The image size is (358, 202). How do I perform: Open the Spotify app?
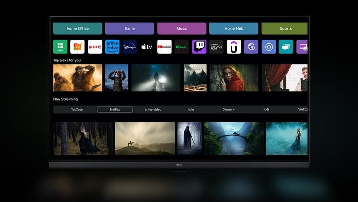[182, 47]
